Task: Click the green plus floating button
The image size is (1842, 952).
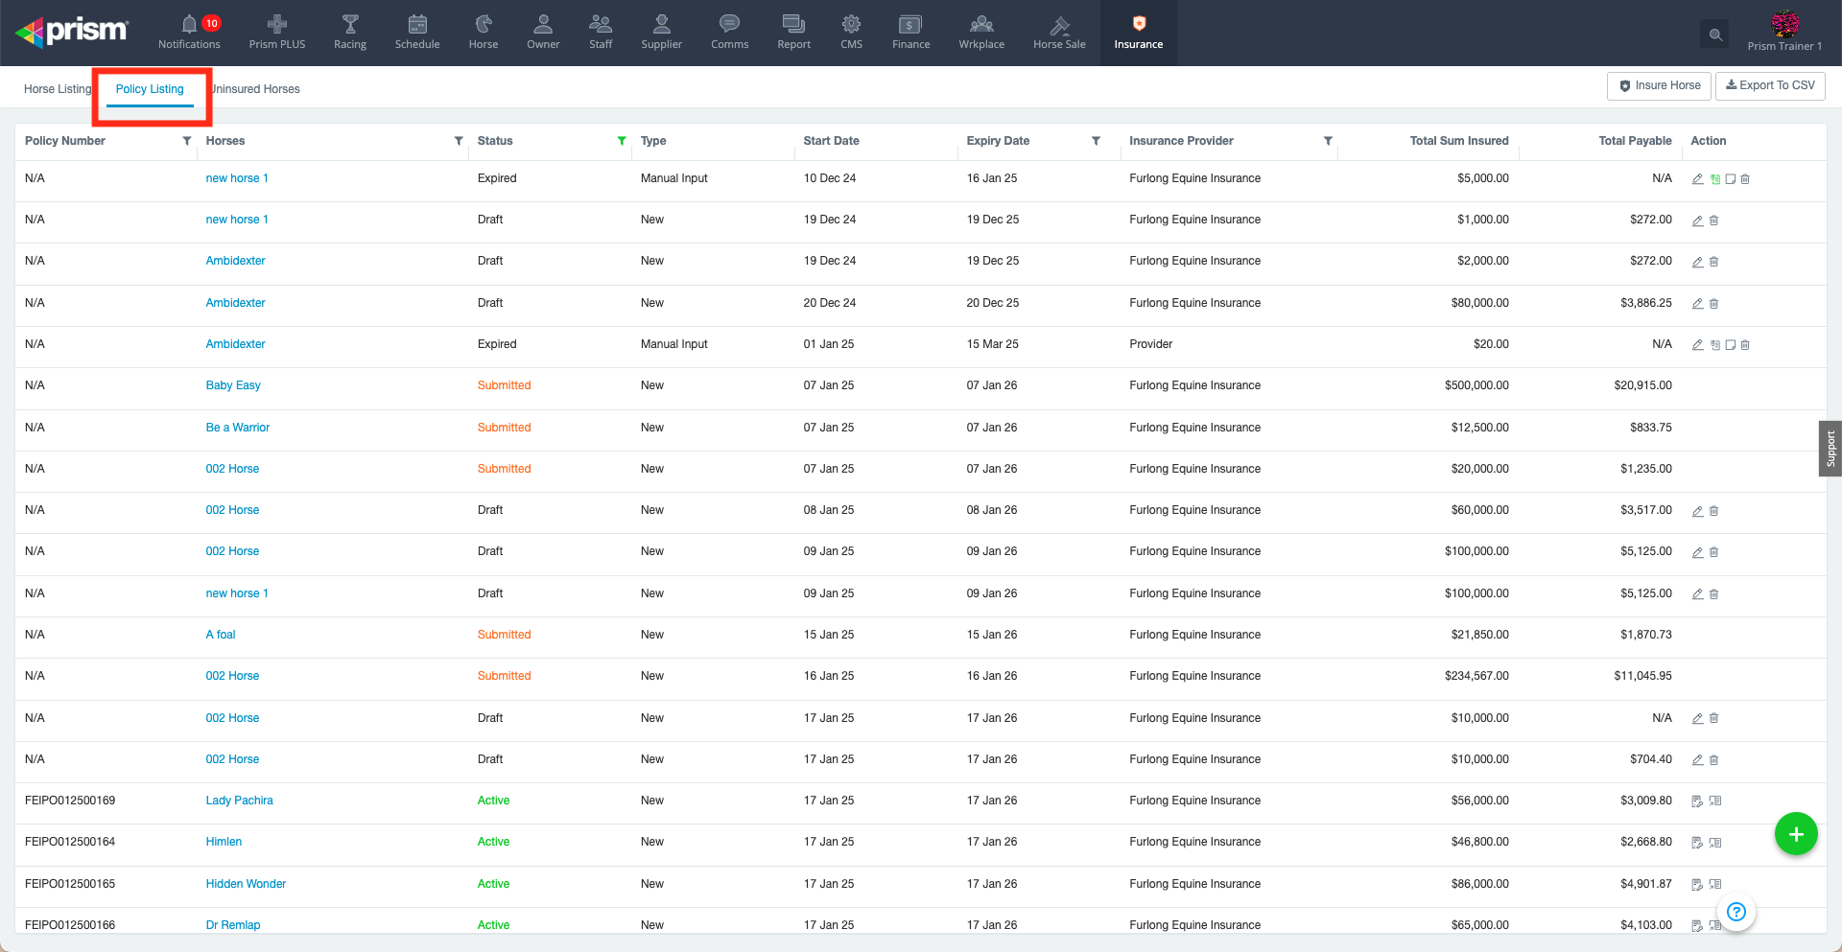Action: [x=1796, y=834]
